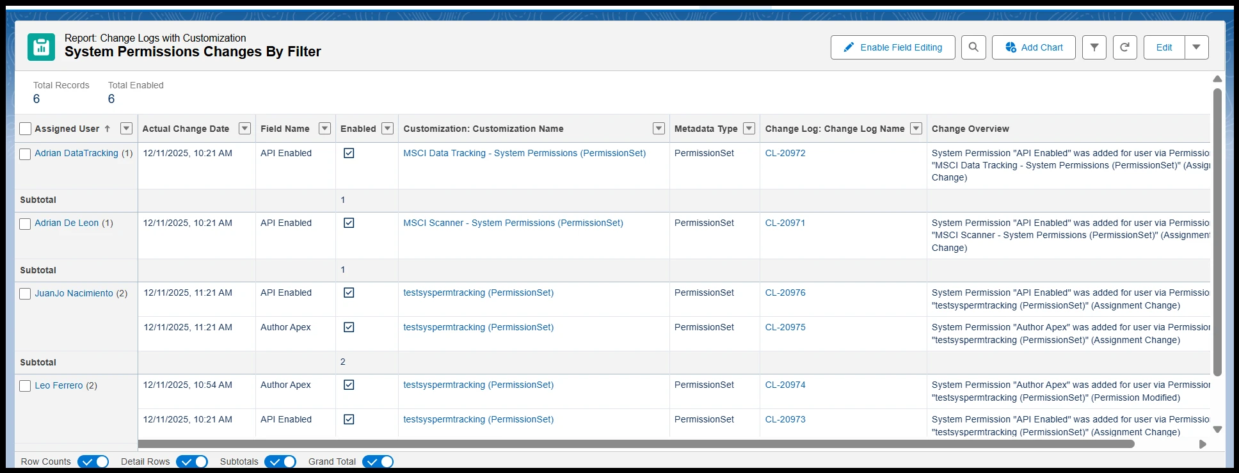Click the Add Chart button

tap(1034, 47)
